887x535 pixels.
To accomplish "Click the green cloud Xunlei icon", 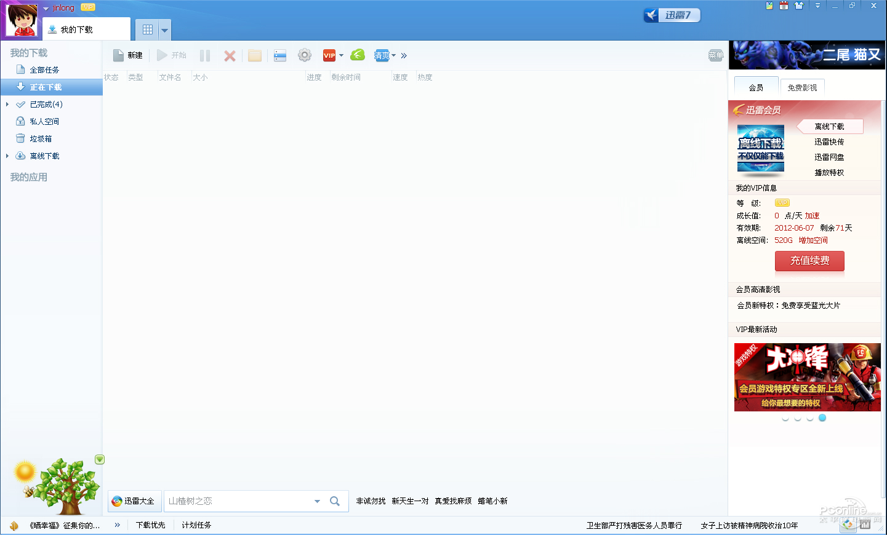I will click(358, 55).
